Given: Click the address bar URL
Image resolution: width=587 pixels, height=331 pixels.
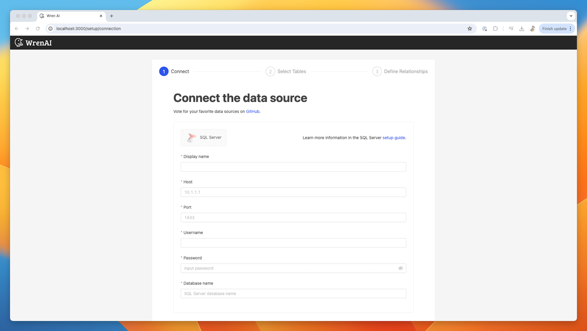Looking at the screenshot, I should tap(89, 28).
